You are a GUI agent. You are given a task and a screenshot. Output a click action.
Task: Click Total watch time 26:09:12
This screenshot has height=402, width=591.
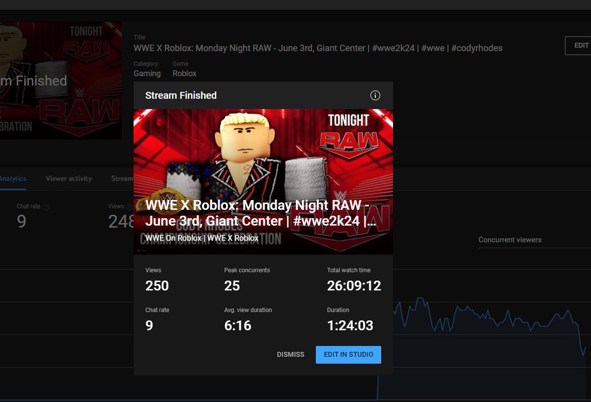354,286
